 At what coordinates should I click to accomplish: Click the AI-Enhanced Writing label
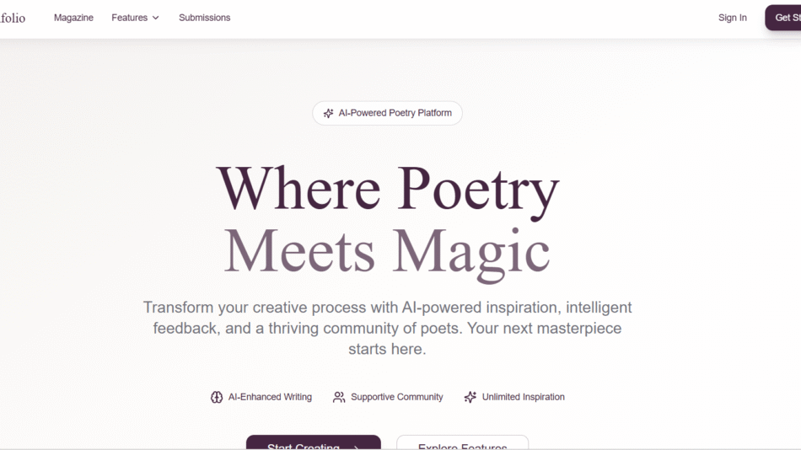pos(270,397)
